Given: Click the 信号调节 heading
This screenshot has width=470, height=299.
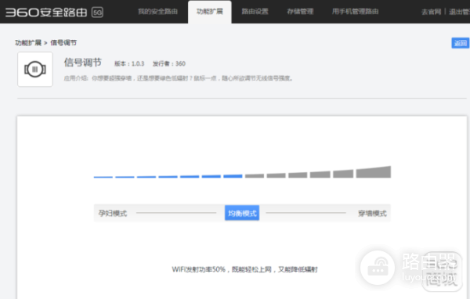Looking at the screenshot, I should click(83, 63).
